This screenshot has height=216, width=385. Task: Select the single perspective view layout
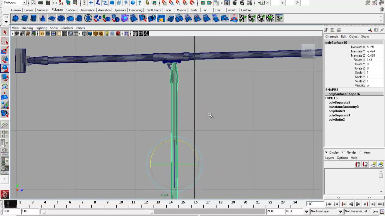5,125
